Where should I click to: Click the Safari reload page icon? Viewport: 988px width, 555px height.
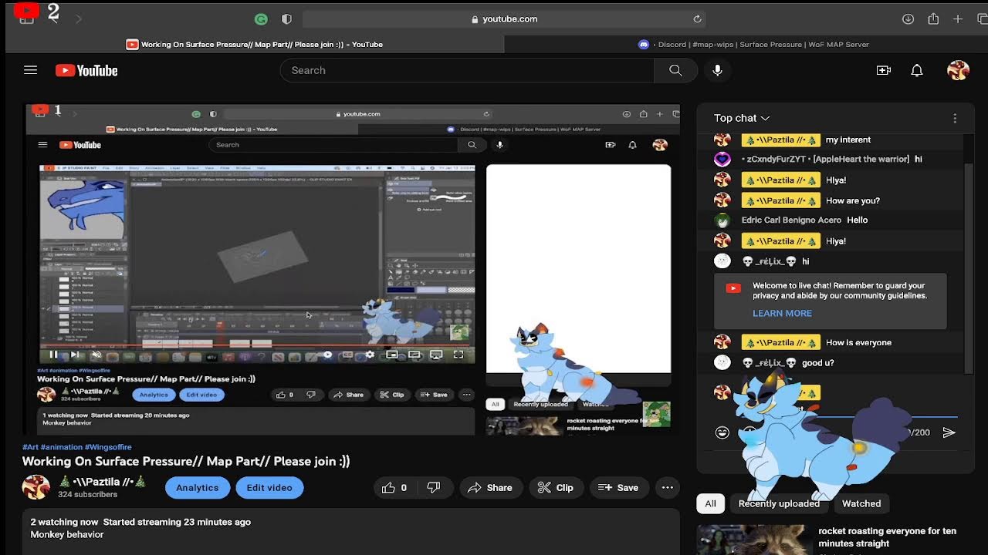pos(697,18)
